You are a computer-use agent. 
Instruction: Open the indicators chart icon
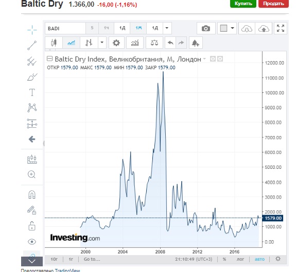point(135,43)
